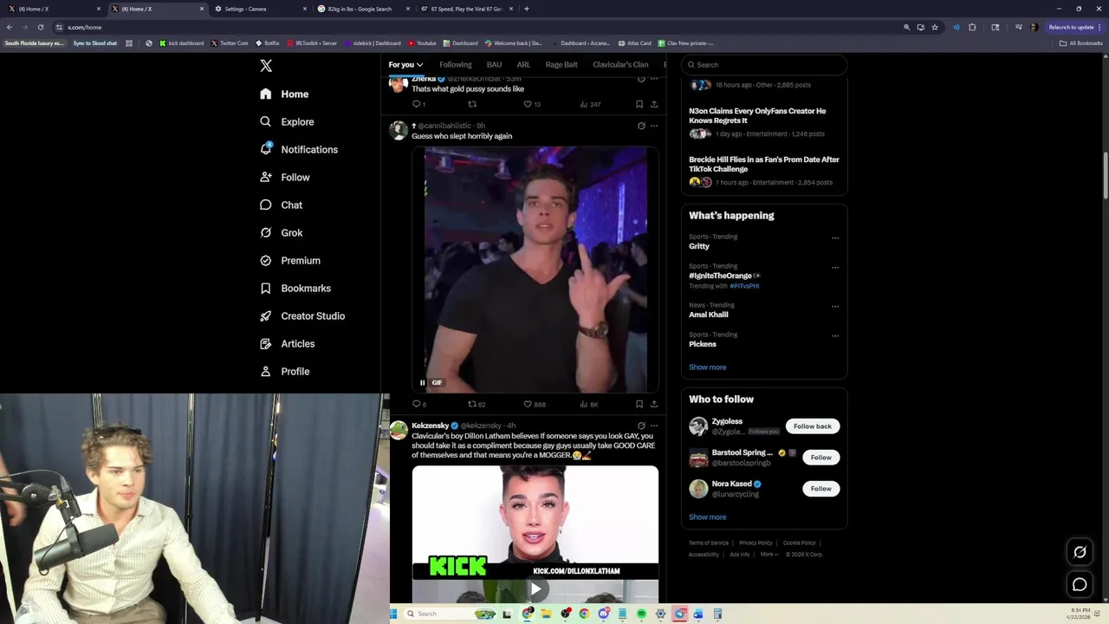Open kick dashboard bookmark
This screenshot has height=624, width=1109.
tap(182, 43)
